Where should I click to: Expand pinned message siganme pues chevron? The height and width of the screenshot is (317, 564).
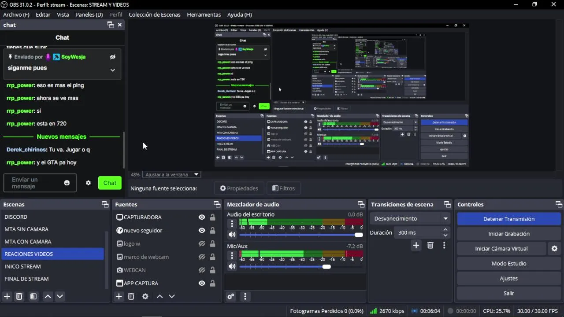[x=112, y=70]
